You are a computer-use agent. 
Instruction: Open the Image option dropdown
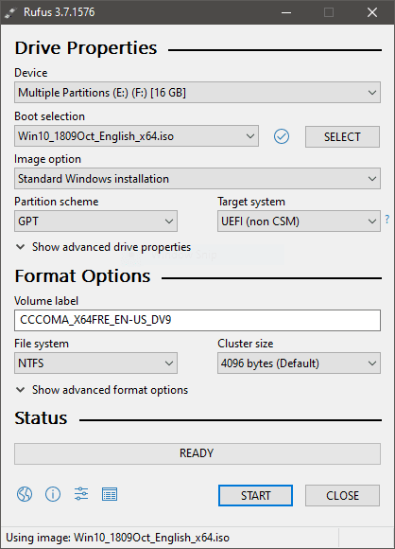tap(197, 179)
